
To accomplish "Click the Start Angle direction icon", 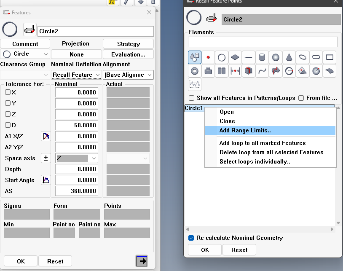I will [x=46, y=180].
